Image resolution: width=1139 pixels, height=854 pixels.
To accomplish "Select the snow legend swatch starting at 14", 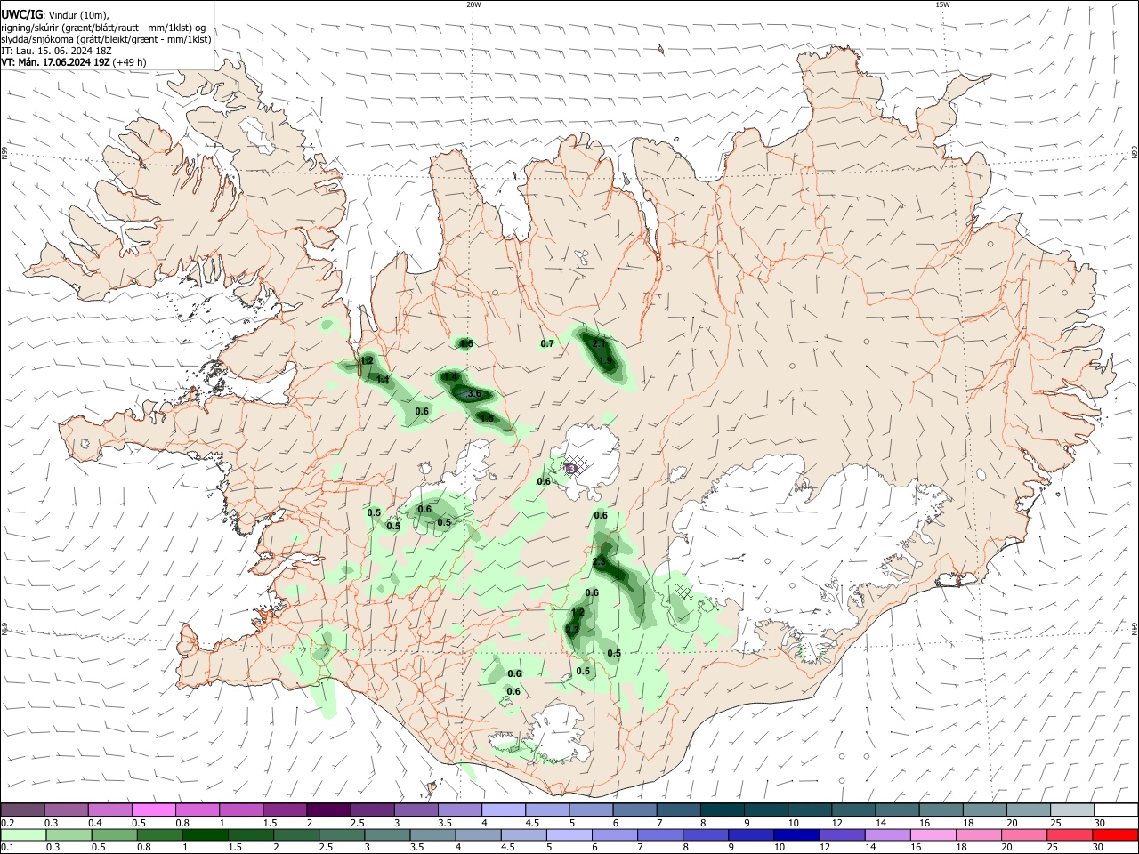I will [x=897, y=810].
